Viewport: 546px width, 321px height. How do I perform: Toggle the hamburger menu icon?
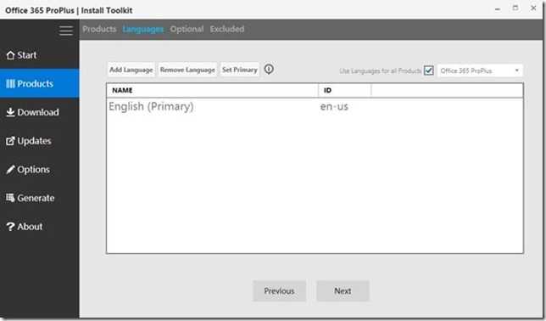point(66,31)
